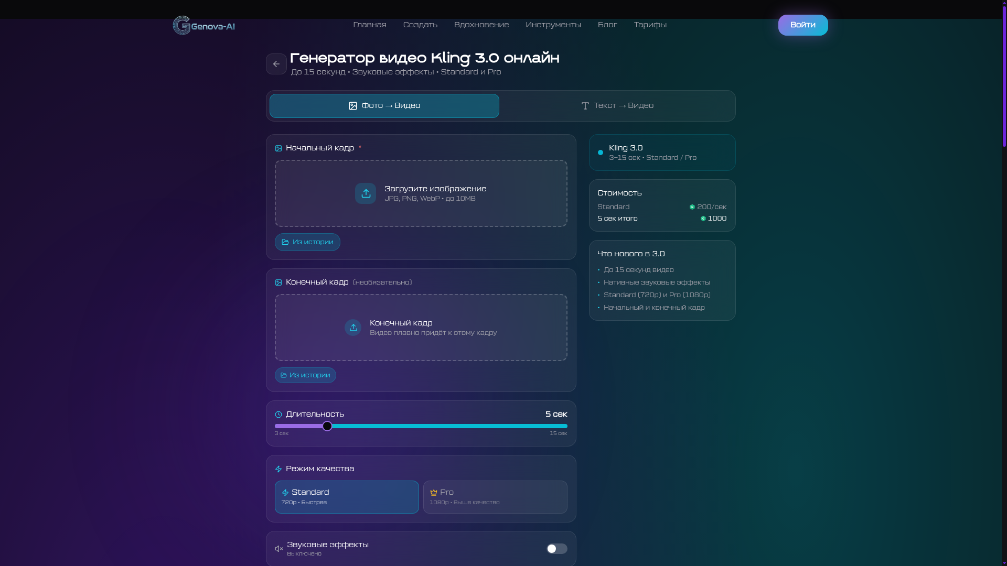Click Из истории under Конечный кадр
Viewport: 1007px width, 566px height.
click(x=305, y=375)
